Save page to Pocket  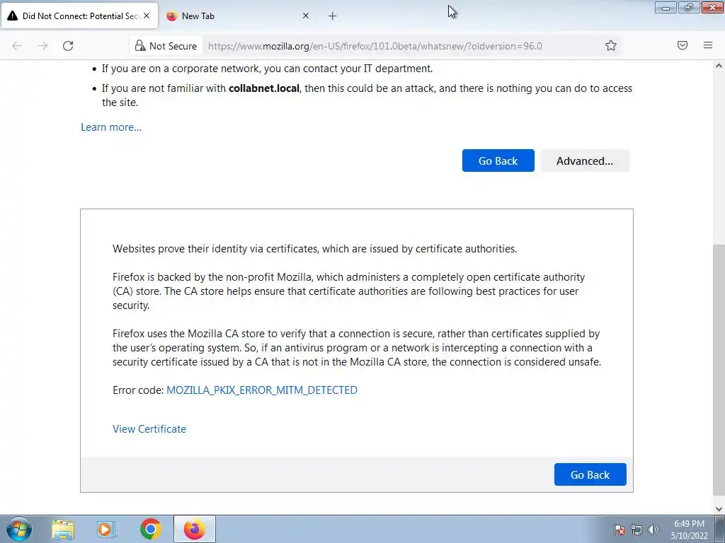683,45
